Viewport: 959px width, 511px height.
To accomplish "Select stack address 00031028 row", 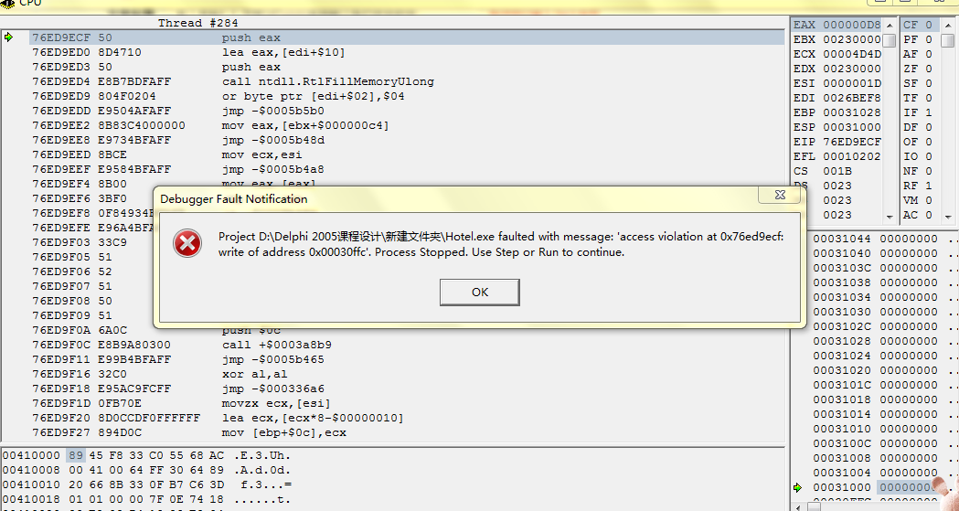I will [876, 341].
